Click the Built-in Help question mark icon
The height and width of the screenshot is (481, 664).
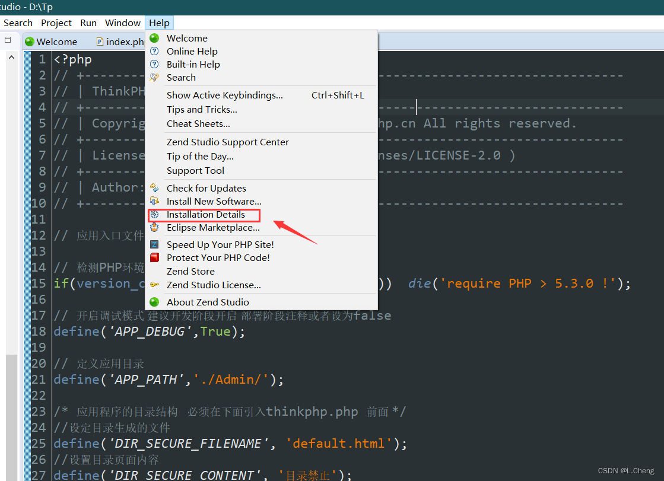(155, 64)
